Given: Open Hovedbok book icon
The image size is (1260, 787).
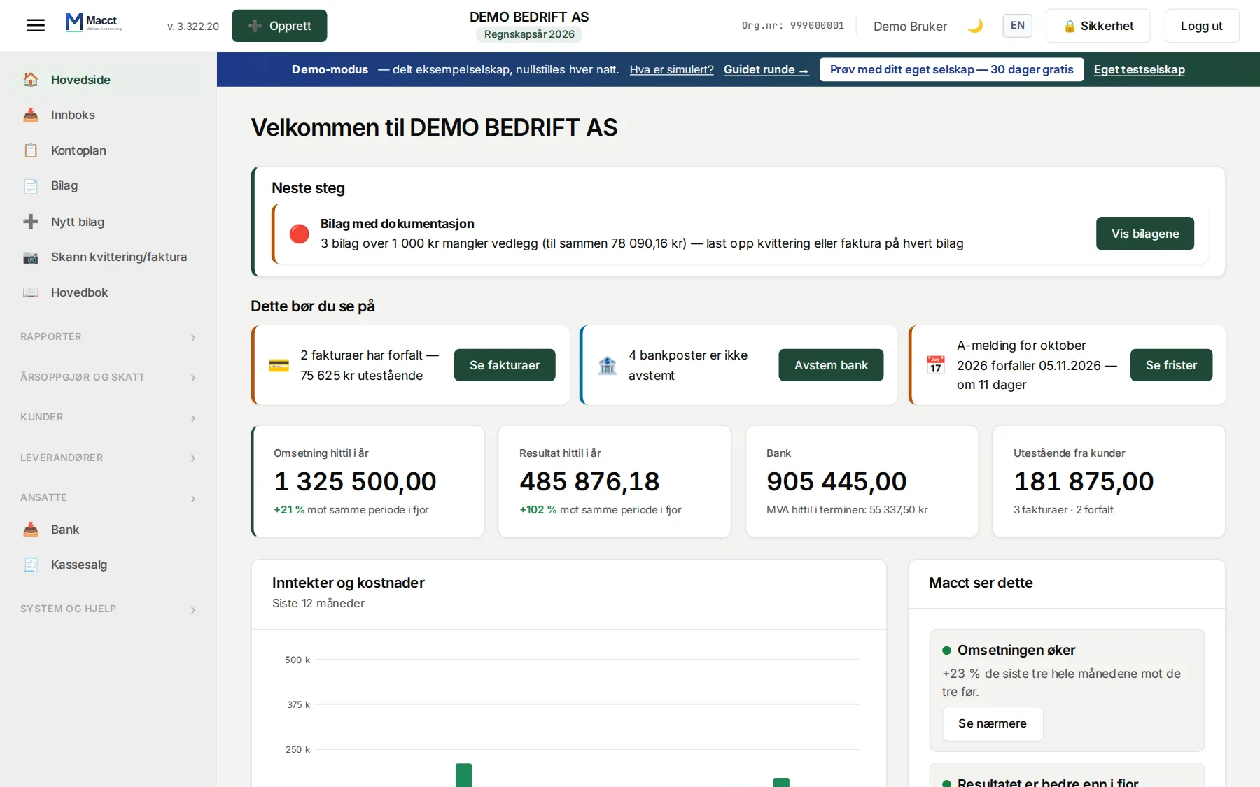Looking at the screenshot, I should click(31, 292).
